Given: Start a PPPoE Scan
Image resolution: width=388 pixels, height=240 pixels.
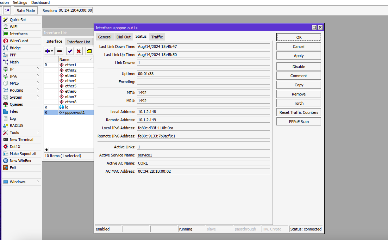Looking at the screenshot, I should click(299, 122).
